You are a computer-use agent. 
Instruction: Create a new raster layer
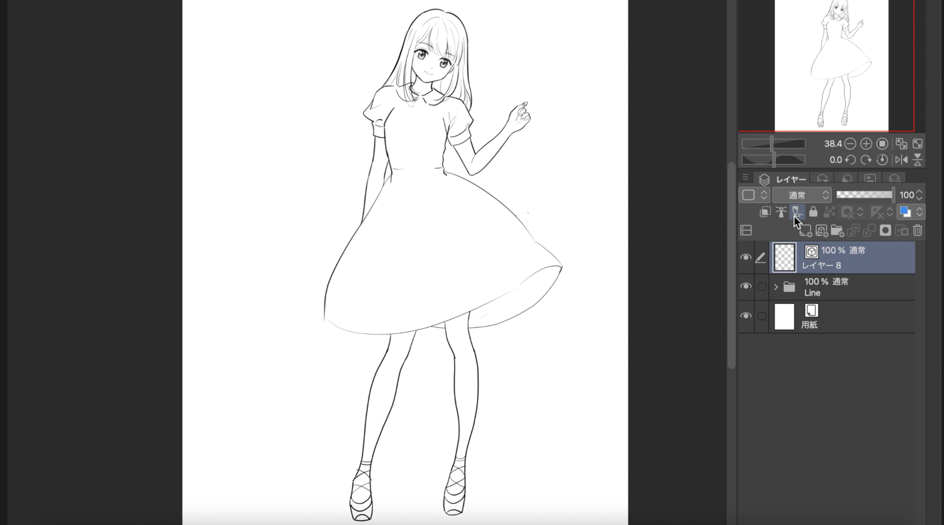pos(806,231)
